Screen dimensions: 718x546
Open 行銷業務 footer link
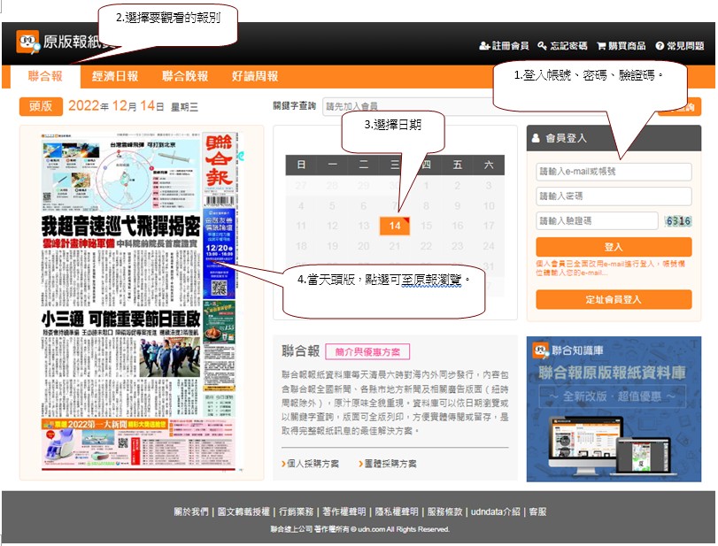297,511
